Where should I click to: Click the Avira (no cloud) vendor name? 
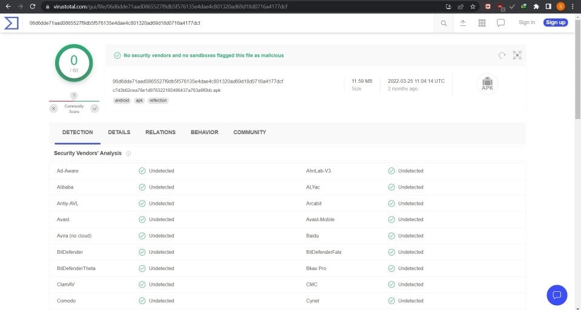[x=74, y=236]
